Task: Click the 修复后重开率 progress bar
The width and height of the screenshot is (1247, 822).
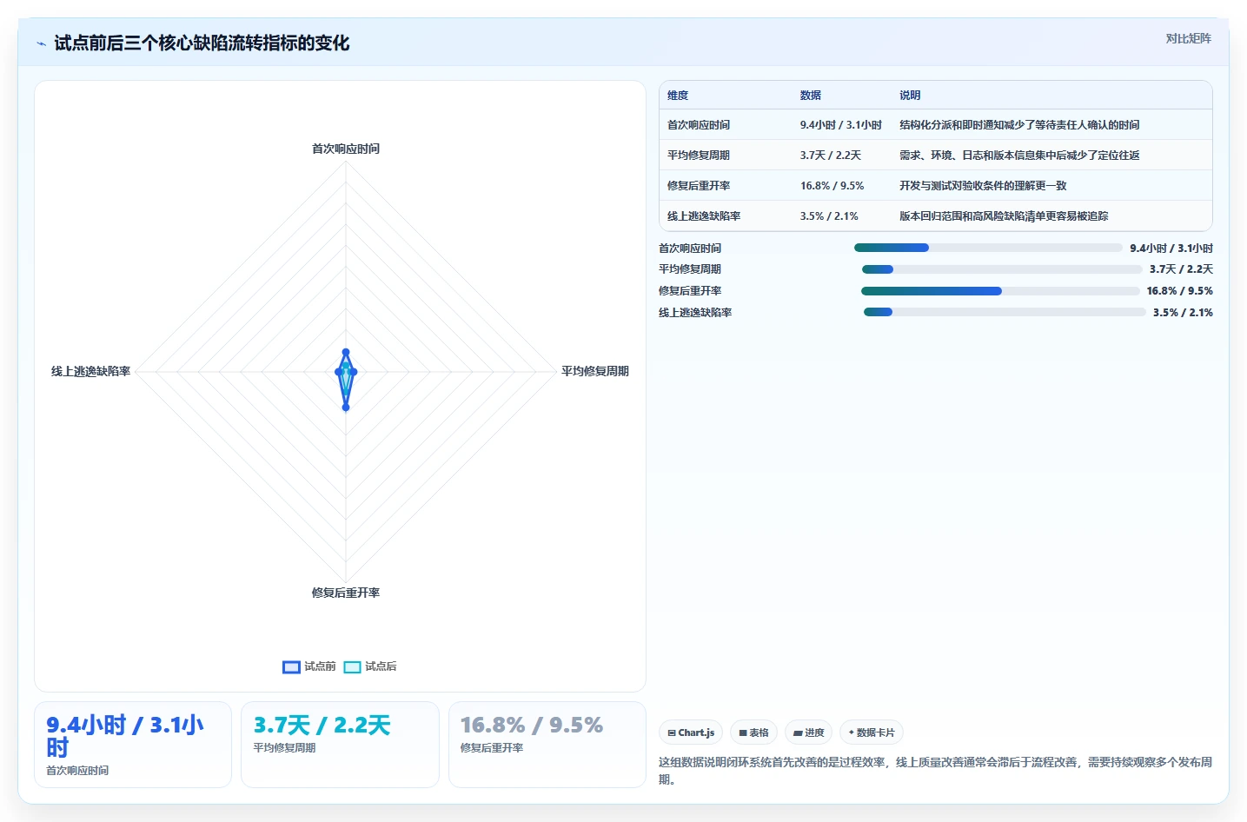Action: tap(1000, 291)
